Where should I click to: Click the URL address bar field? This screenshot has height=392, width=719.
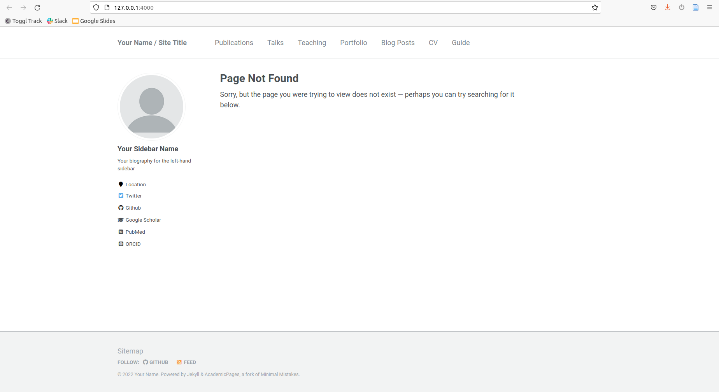click(x=345, y=7)
